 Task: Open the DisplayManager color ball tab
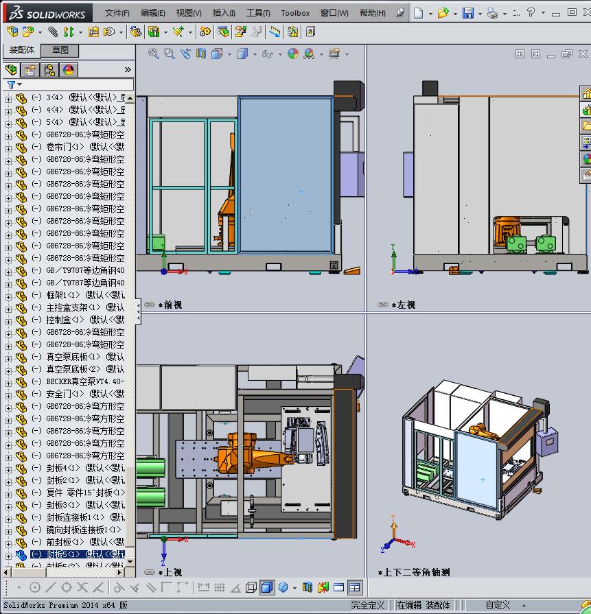(69, 70)
